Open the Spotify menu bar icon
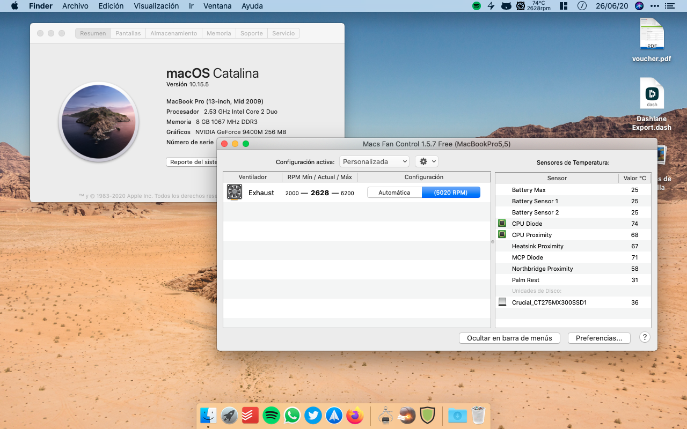 (x=477, y=6)
